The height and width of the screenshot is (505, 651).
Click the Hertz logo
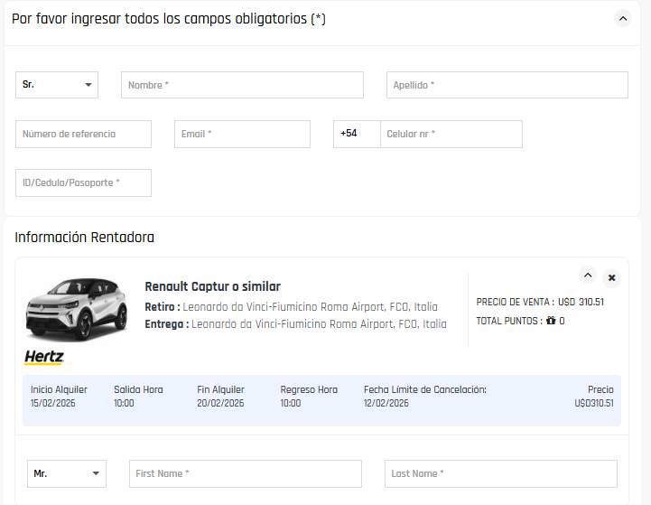(44, 357)
